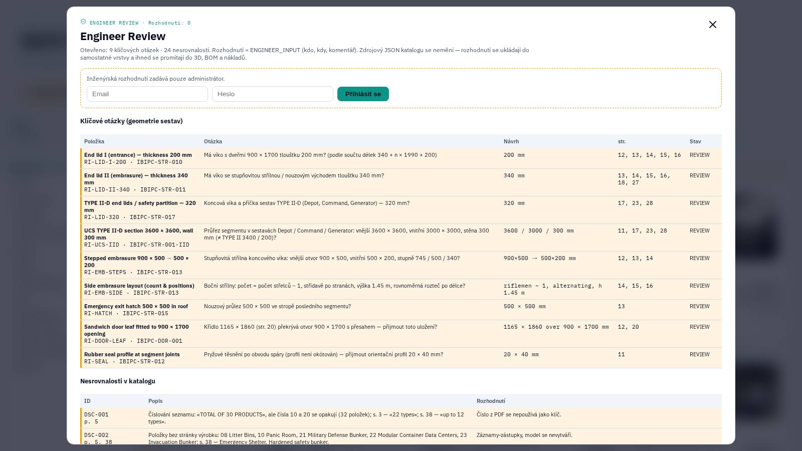Click the Návrh column header
This screenshot has width=802, height=451.
click(511, 141)
